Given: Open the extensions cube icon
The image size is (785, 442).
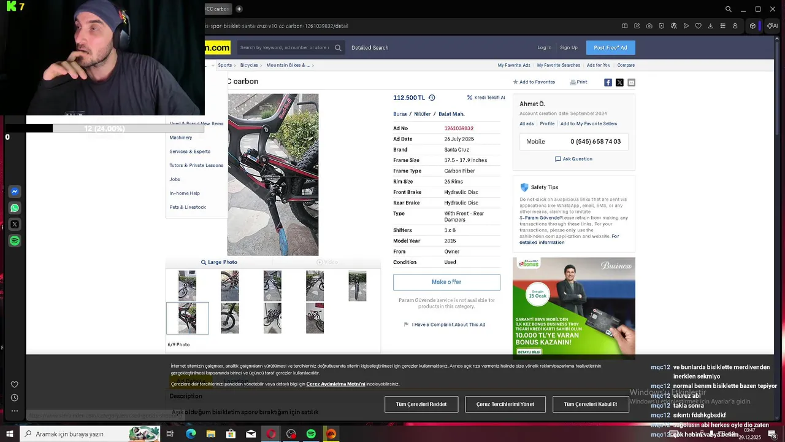Looking at the screenshot, I should (752, 26).
